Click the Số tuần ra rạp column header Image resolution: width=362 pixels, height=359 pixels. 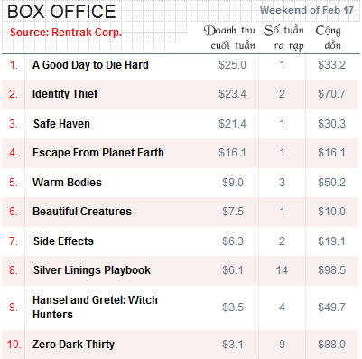click(x=284, y=38)
